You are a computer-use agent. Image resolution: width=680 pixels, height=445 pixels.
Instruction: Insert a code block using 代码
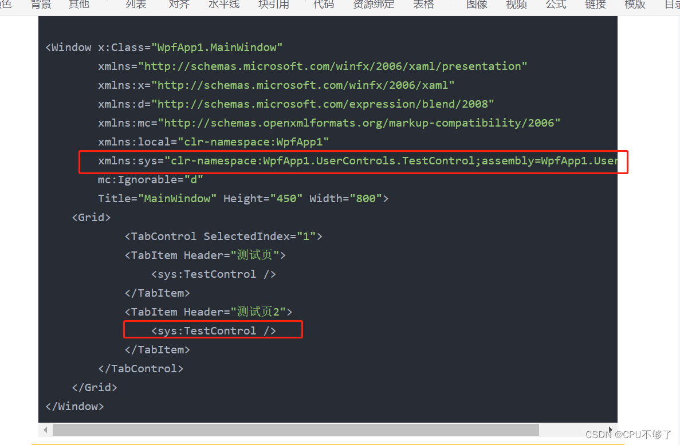click(324, 5)
